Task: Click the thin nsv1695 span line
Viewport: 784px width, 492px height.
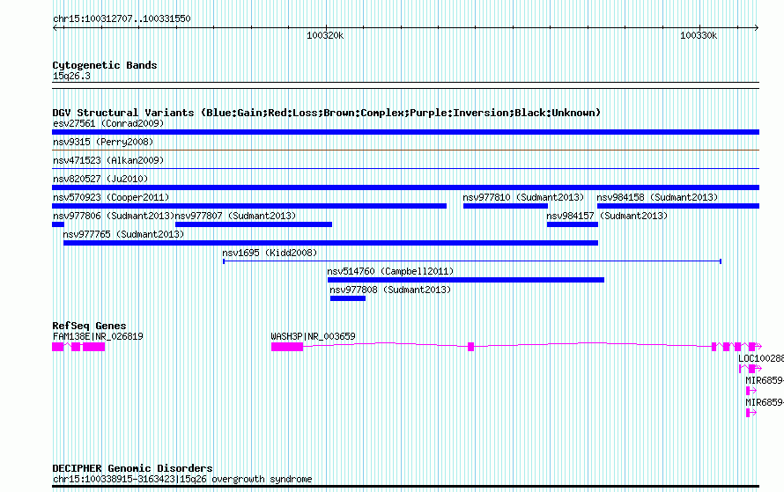Action: (x=472, y=261)
